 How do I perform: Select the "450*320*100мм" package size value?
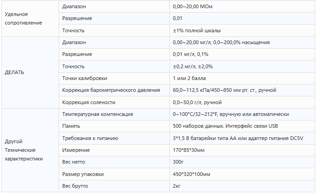[191, 174]
